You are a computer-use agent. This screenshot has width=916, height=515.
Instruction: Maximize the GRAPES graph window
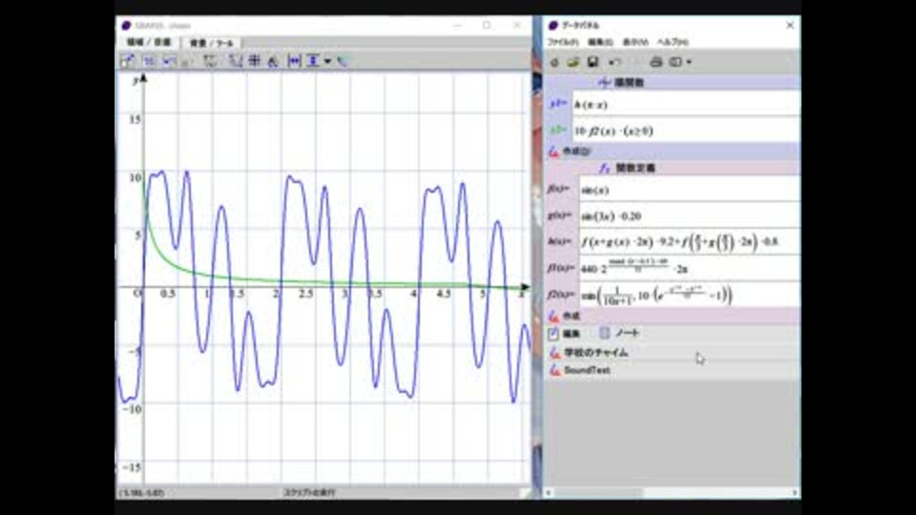point(487,25)
